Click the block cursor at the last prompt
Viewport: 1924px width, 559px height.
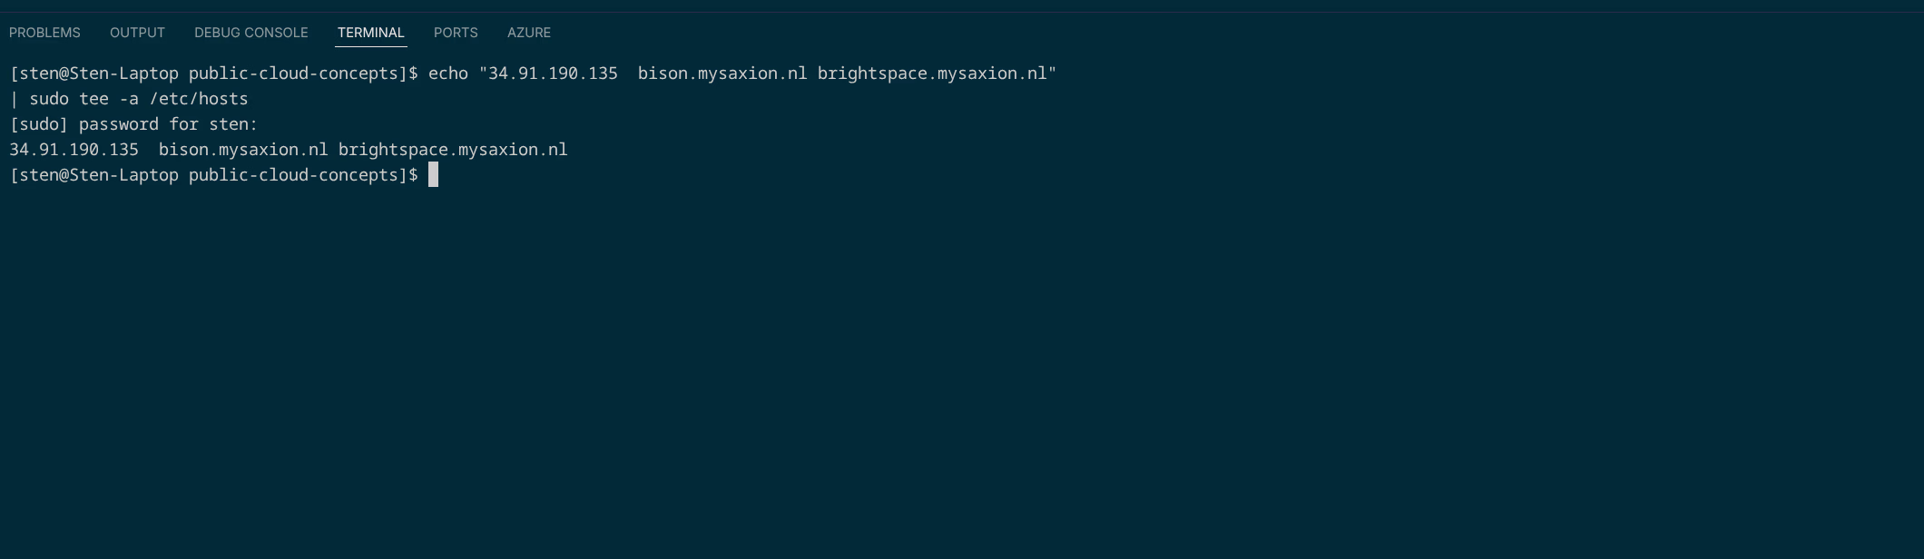(433, 175)
